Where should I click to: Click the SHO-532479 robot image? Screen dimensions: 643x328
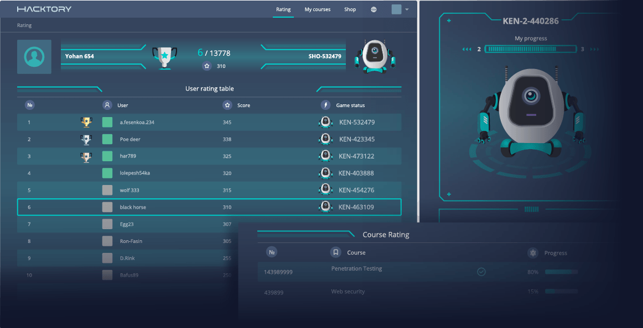tap(375, 57)
